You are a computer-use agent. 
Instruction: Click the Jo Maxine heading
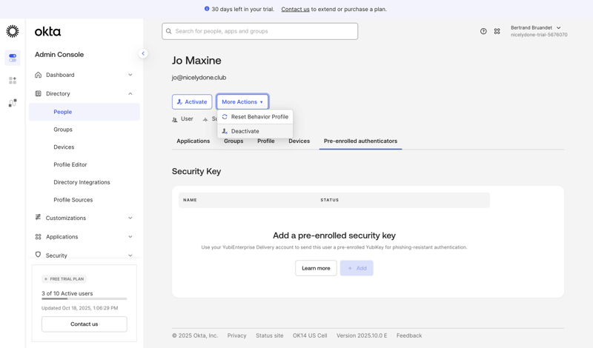[196, 61]
